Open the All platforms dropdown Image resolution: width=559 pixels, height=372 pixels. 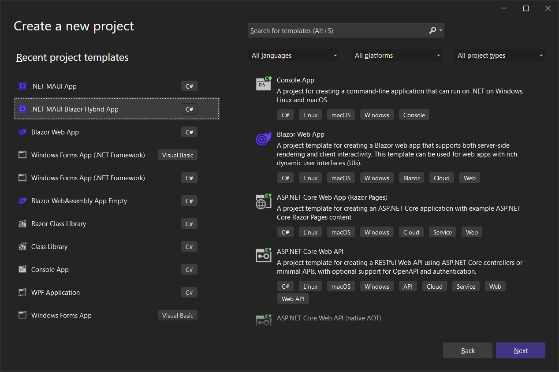tap(397, 56)
